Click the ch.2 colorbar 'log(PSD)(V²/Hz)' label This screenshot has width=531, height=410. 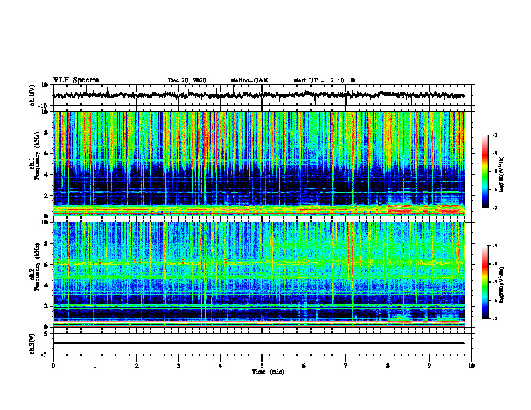coord(502,284)
